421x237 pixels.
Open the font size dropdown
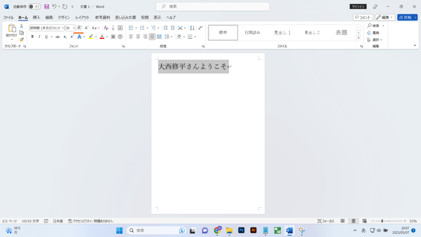point(74,28)
